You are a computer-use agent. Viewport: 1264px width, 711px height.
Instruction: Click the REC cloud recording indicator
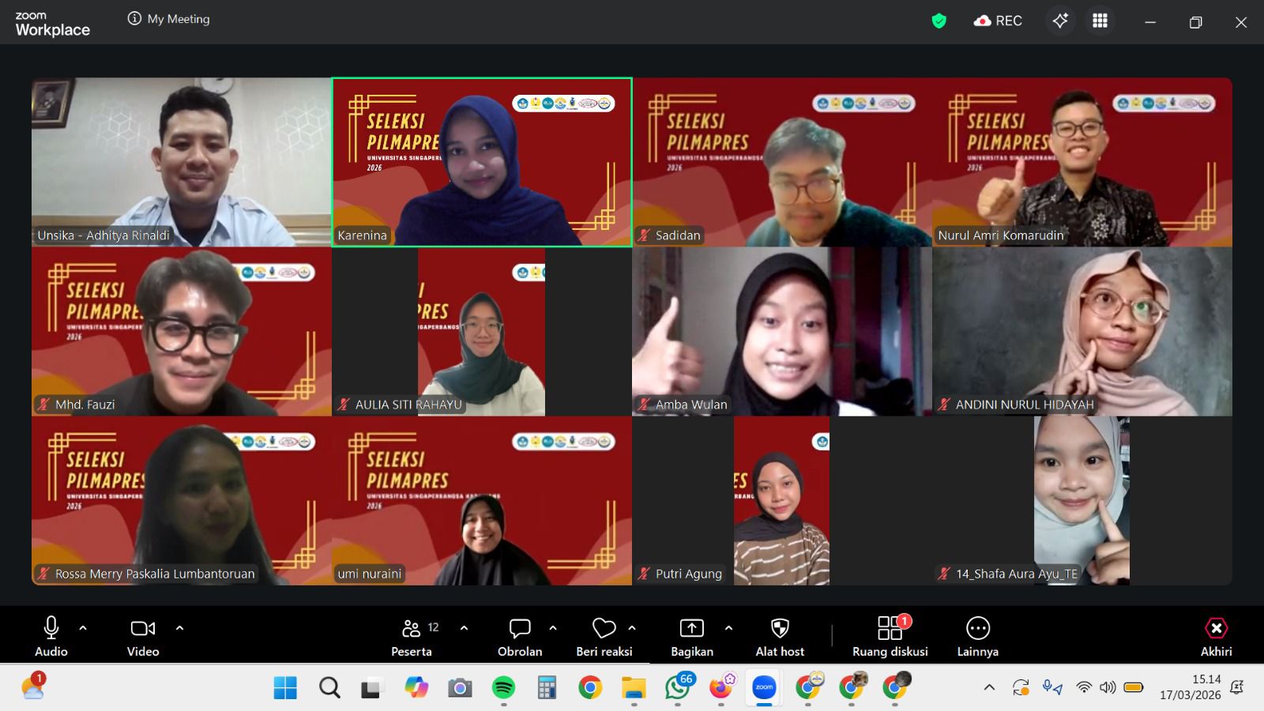tap(998, 21)
